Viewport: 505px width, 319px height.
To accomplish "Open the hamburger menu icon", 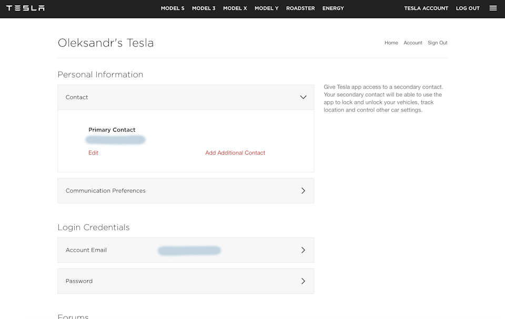I will coord(493,8).
